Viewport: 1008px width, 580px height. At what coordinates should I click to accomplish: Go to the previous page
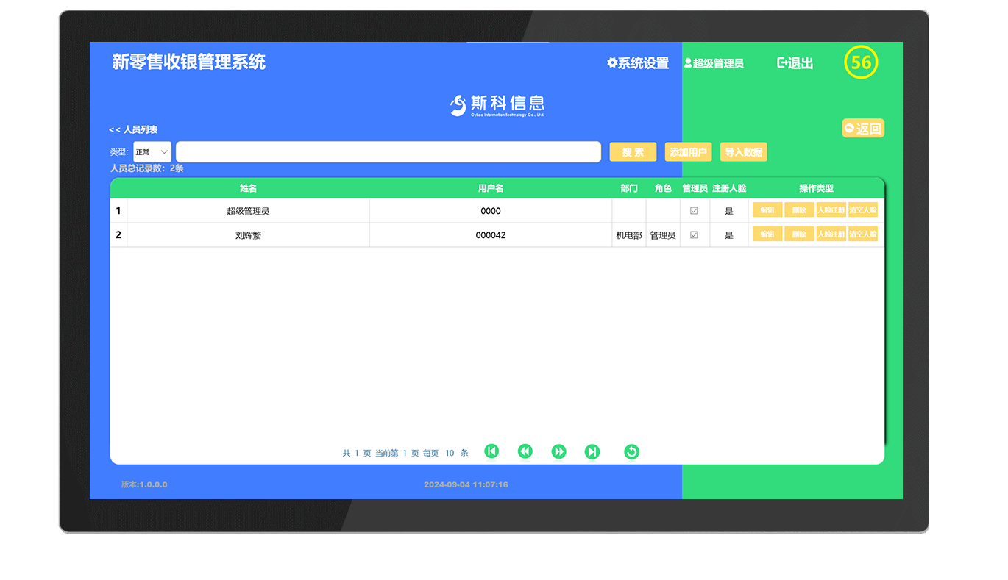(525, 451)
